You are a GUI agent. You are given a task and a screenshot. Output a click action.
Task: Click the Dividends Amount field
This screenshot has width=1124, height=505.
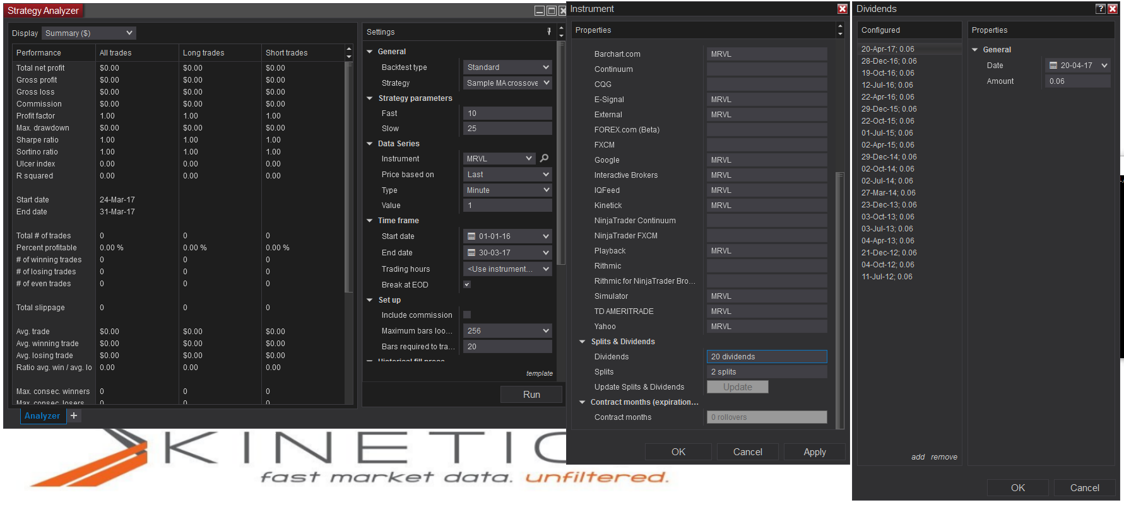[x=1078, y=81]
